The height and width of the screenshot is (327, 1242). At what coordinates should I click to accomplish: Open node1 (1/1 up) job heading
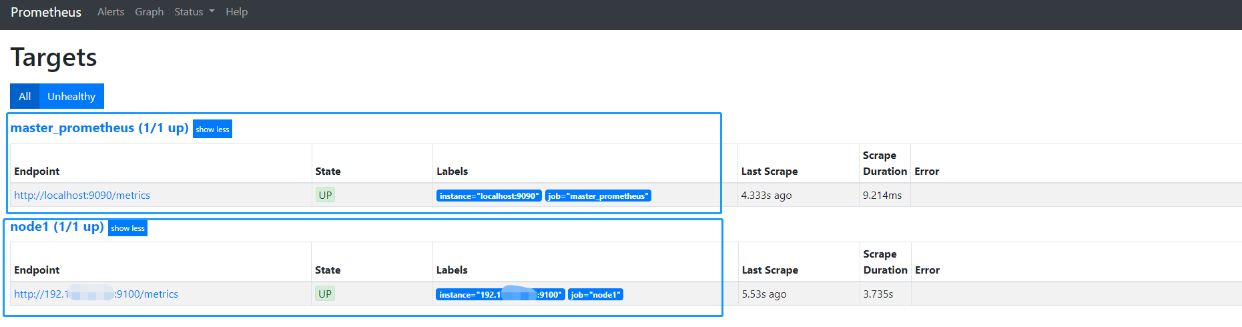click(57, 227)
